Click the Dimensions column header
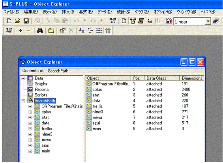This screenshot has width=223, height=163. (192, 78)
